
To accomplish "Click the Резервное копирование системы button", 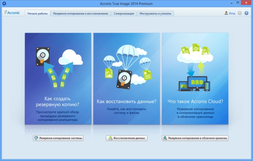I will point(58,138).
